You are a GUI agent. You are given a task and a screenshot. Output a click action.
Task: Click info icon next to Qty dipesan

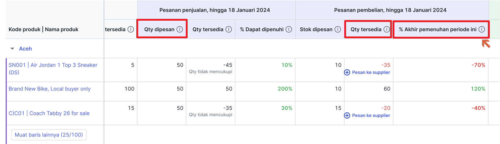(x=180, y=29)
